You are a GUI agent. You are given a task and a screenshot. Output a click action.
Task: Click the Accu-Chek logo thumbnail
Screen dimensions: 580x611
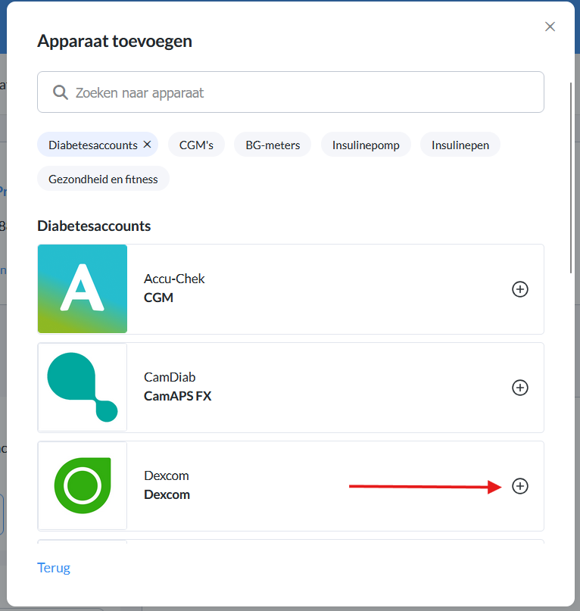coord(83,288)
